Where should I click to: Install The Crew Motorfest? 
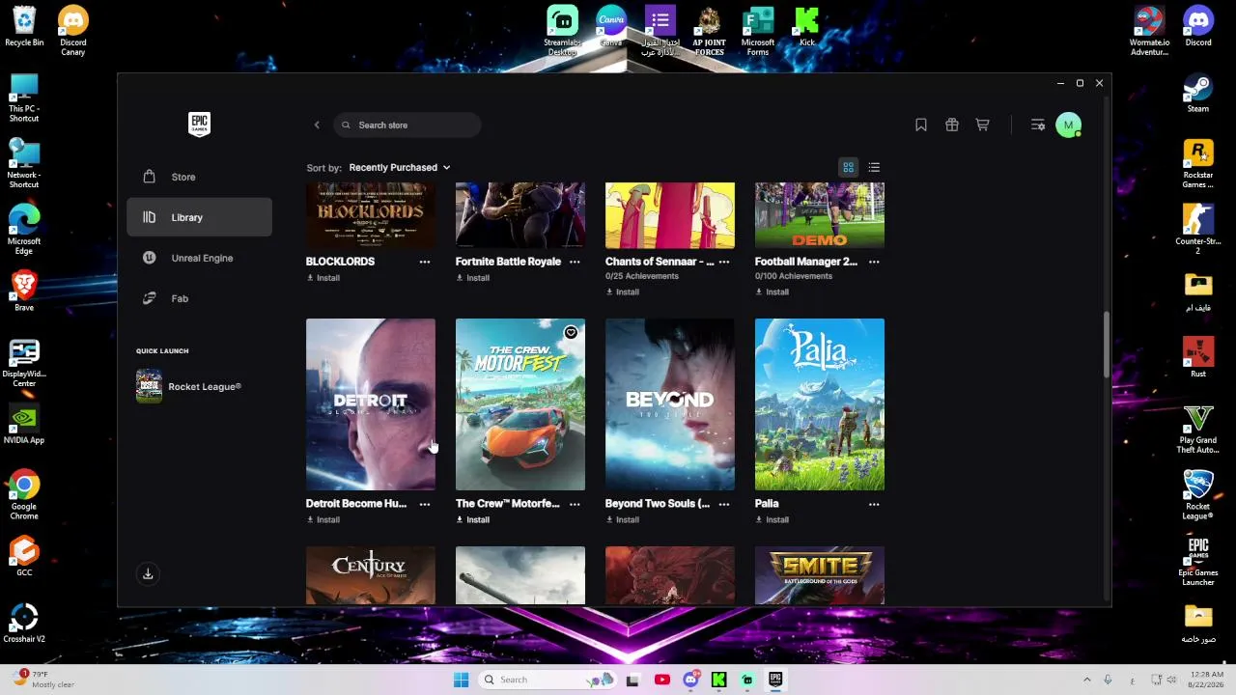(473, 519)
